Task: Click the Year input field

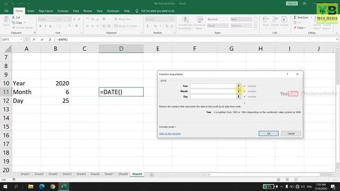Action: pos(213,86)
